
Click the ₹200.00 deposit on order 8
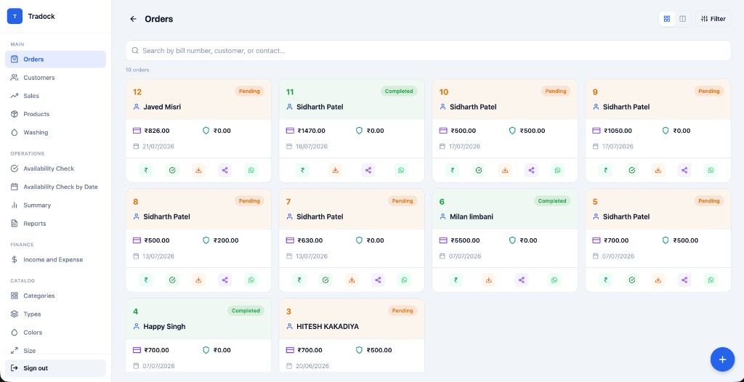coord(226,240)
